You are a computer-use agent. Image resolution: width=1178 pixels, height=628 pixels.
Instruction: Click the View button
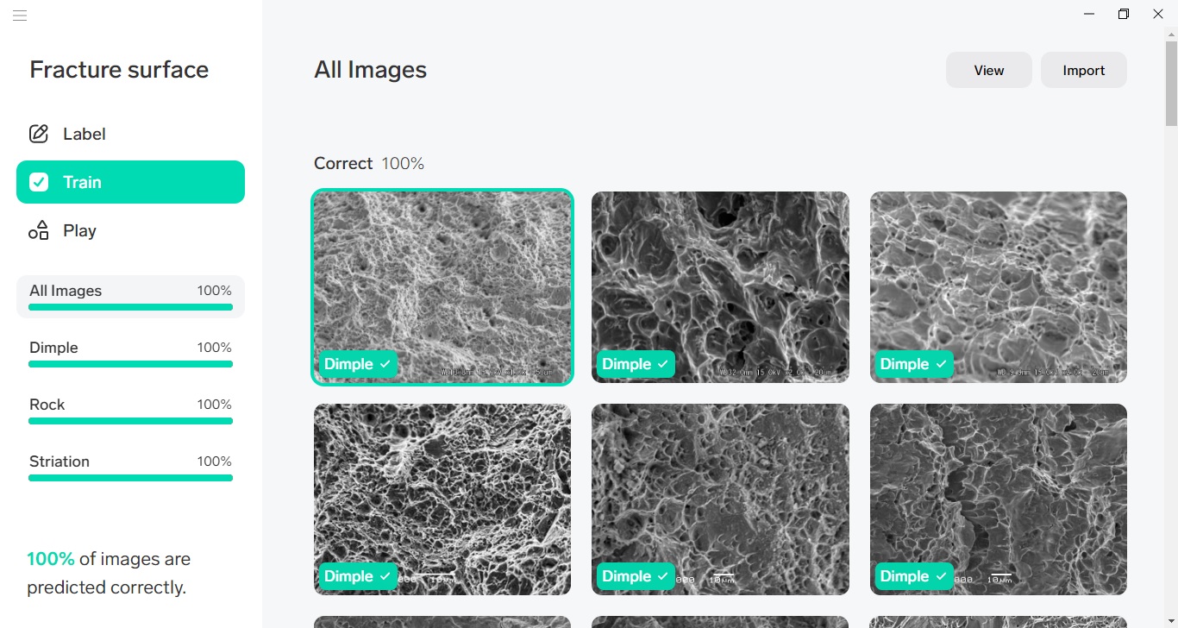click(989, 71)
